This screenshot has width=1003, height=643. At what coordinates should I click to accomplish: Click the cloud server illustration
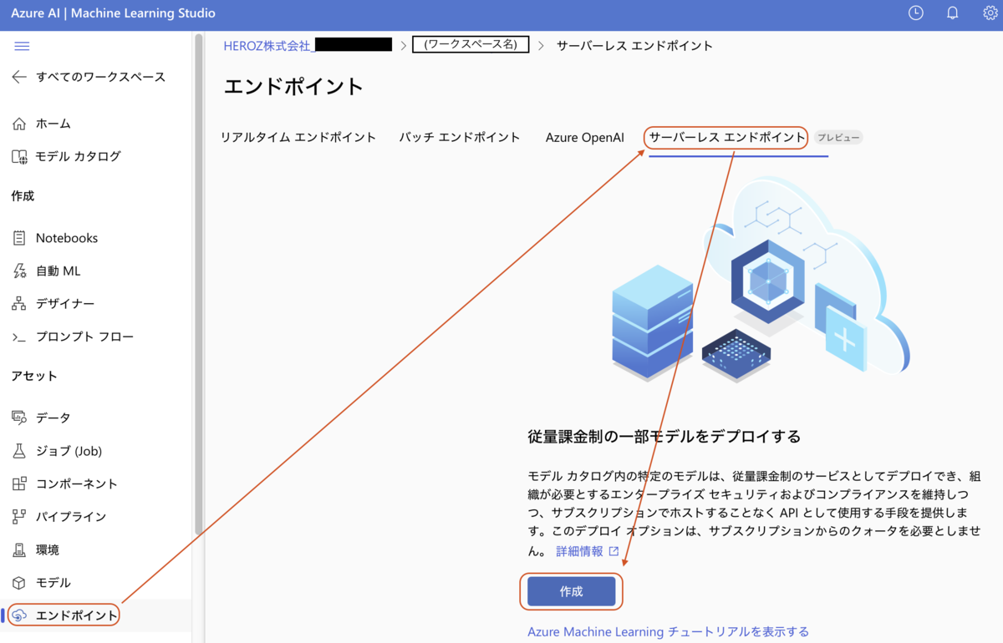click(761, 280)
